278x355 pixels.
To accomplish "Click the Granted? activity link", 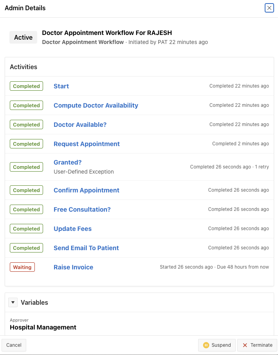I will tap(67, 163).
